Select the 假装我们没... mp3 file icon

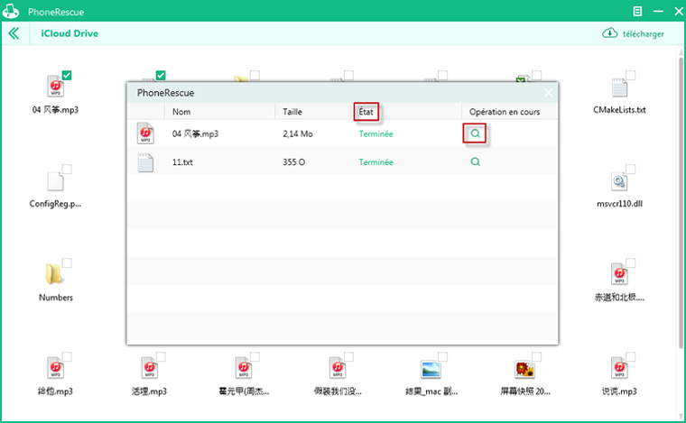click(338, 368)
